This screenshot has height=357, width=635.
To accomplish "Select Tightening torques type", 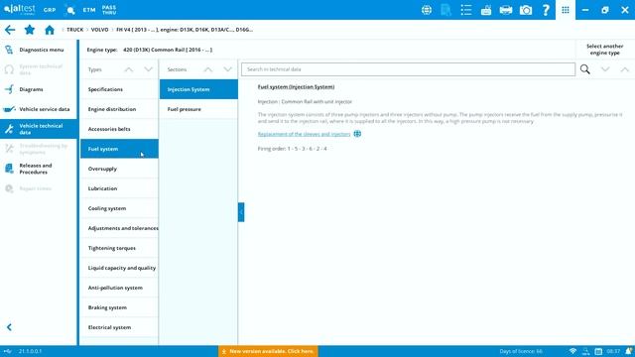I will 119,248.
